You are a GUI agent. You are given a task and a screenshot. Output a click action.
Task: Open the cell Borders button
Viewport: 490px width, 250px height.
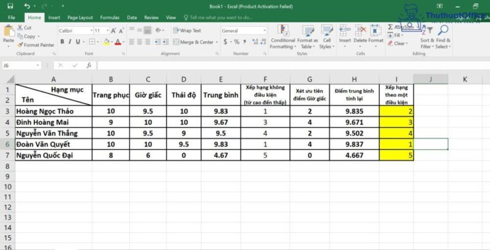92,42
